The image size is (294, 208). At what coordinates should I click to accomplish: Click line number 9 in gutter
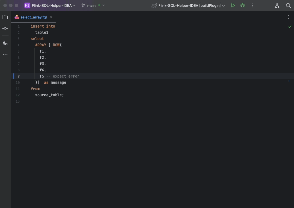click(18, 76)
